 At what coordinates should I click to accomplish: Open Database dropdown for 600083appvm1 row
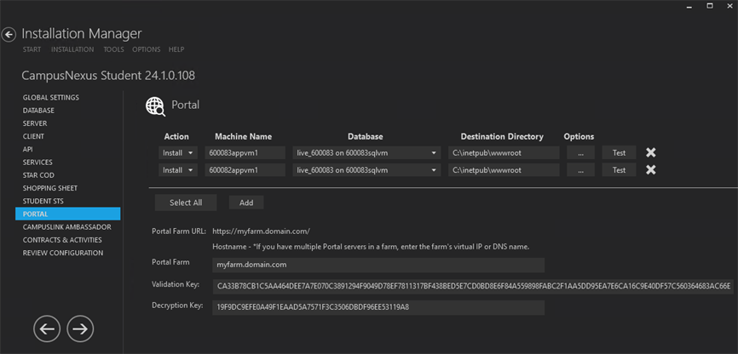pyautogui.click(x=366, y=153)
